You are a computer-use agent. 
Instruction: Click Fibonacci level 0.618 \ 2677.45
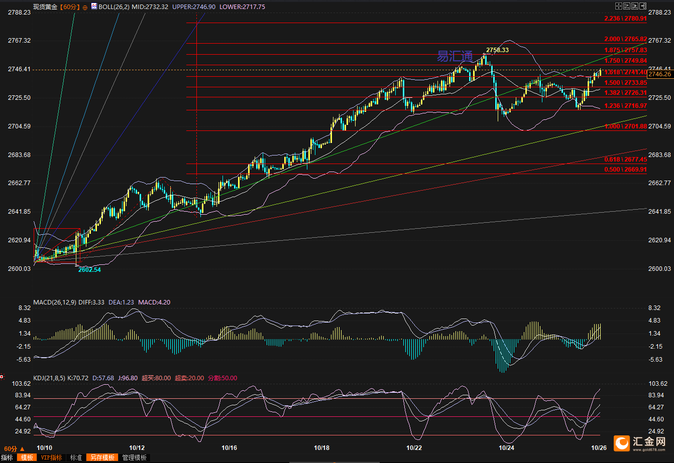(x=625, y=159)
